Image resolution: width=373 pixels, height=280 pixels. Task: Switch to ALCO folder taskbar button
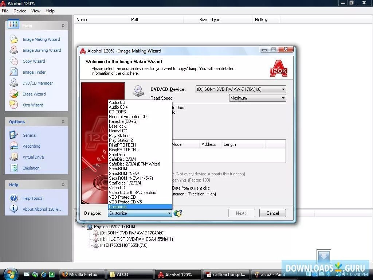tap(130, 275)
